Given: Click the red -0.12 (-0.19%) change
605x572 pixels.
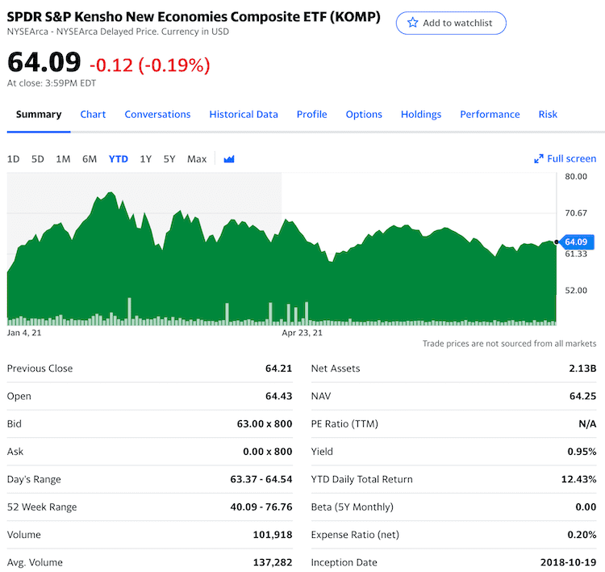Looking at the screenshot, I should click(x=150, y=65).
